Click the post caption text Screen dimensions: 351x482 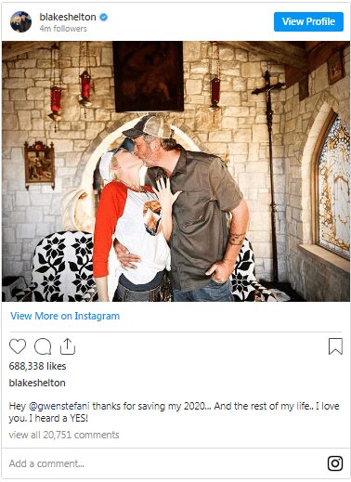pyautogui.click(x=174, y=412)
